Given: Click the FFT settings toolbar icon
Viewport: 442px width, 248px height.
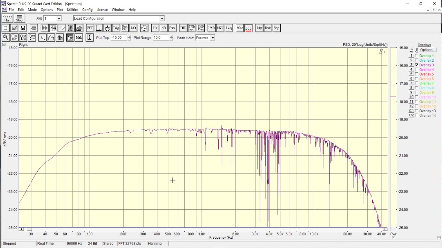Looking at the screenshot, I should pos(90,28).
